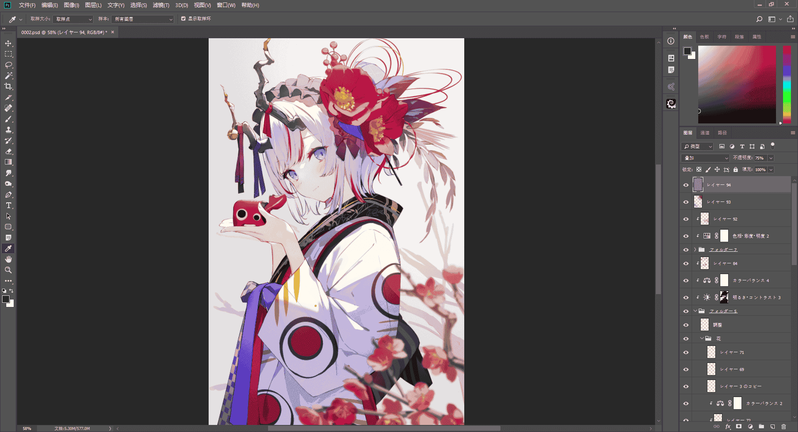This screenshot has width=798, height=432.
Task: Toggle visibility of 色相·彩度·明度 2
Action: tap(686, 236)
